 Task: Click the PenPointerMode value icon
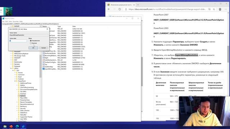tap(43, 53)
